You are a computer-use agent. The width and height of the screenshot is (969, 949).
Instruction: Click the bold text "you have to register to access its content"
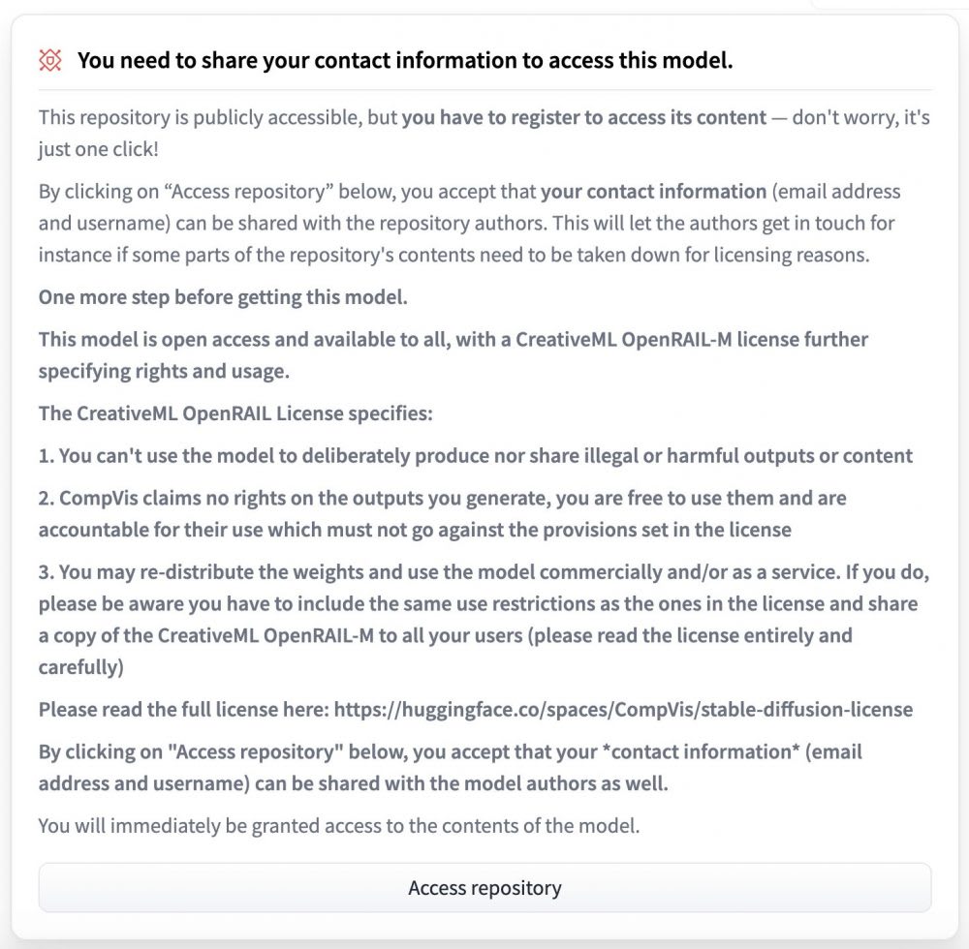point(584,117)
